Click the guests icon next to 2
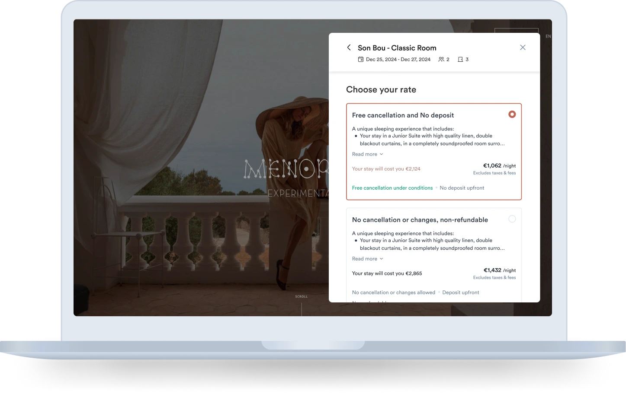 pos(441,60)
